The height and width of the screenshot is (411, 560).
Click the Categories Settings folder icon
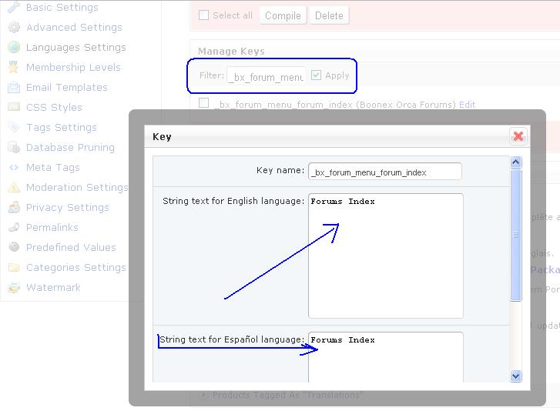click(x=14, y=267)
